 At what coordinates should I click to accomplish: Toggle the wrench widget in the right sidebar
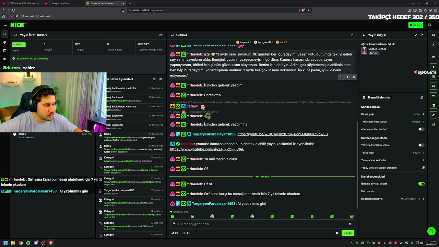tap(434, 115)
